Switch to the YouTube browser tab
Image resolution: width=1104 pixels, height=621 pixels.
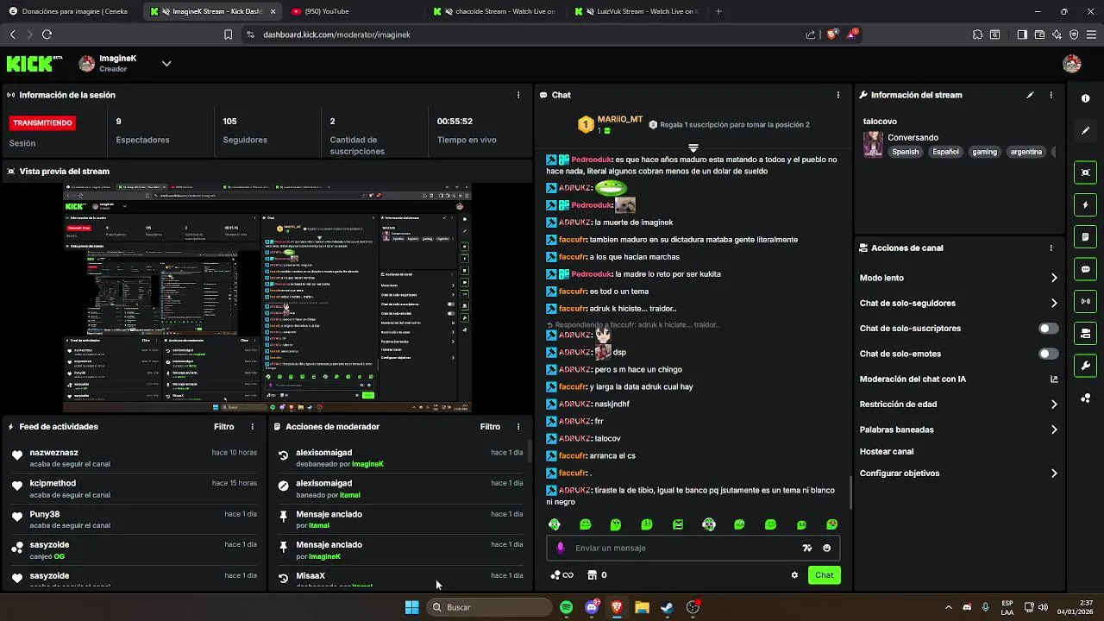click(354, 11)
